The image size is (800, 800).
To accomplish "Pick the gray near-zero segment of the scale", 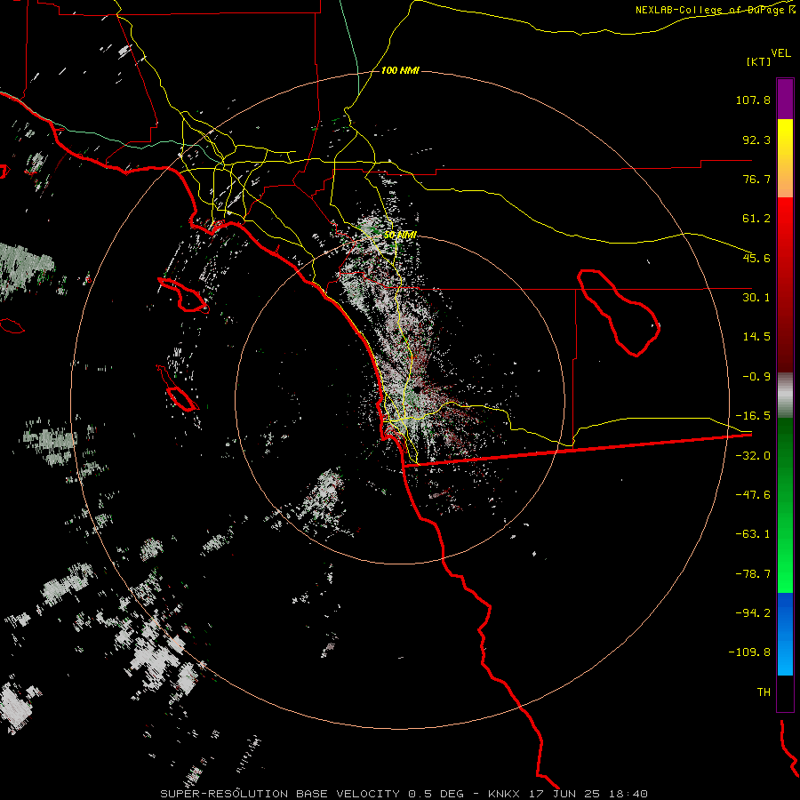I will [785, 396].
